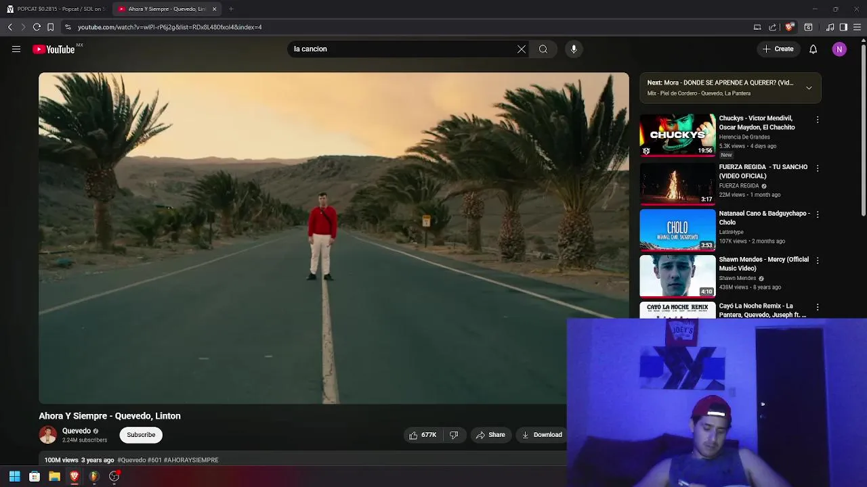Click the picture-in-picture icon in address bar
This screenshot has height=487, width=867.
[757, 27]
